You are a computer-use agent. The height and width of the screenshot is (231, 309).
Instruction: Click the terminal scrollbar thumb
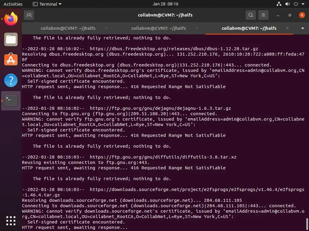click(307, 224)
